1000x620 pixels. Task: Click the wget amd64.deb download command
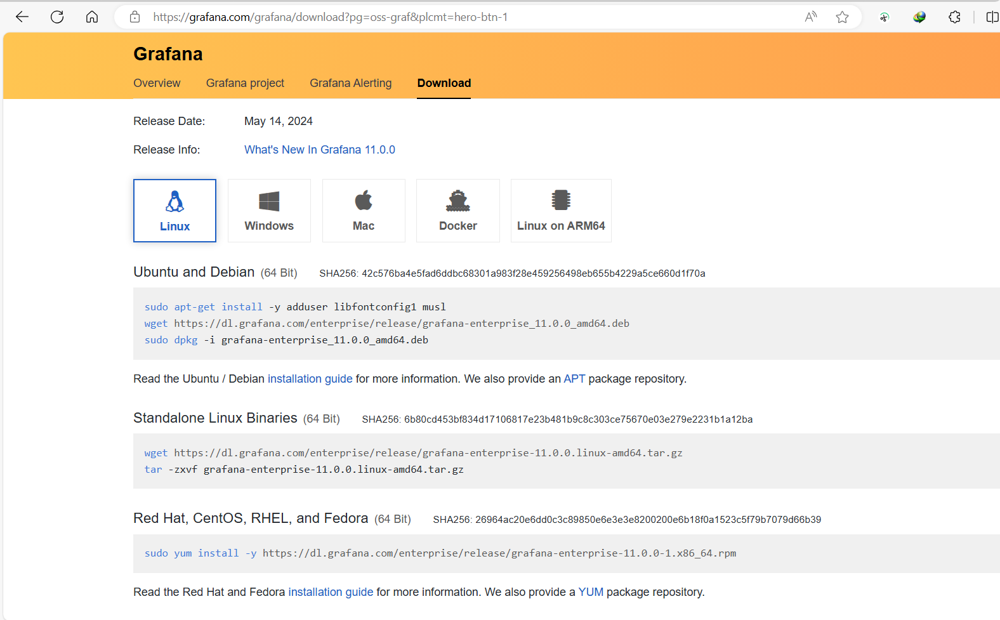[387, 324]
